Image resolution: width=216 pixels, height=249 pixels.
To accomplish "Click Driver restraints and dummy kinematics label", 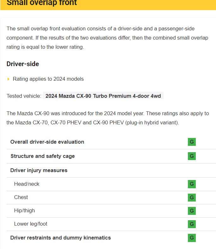I will click(x=60, y=238).
